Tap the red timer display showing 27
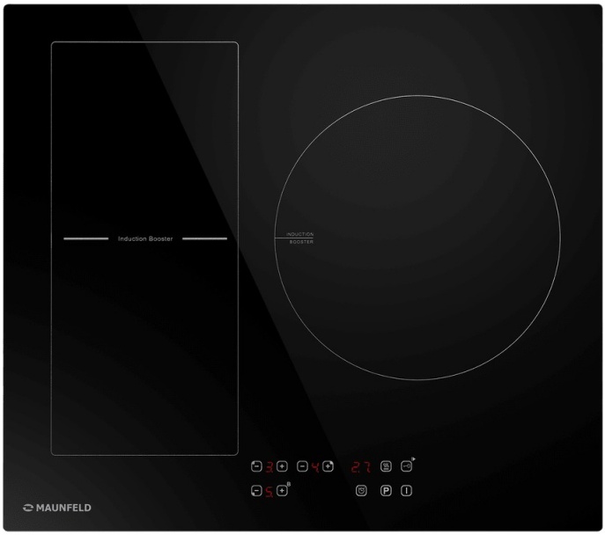Screen dimensions: 605x535 361,465
